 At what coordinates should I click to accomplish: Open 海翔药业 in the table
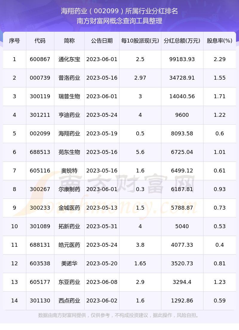pyautogui.click(x=69, y=134)
